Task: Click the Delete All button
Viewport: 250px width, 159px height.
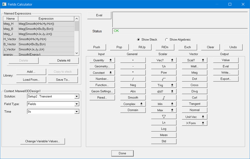Action: (64, 61)
